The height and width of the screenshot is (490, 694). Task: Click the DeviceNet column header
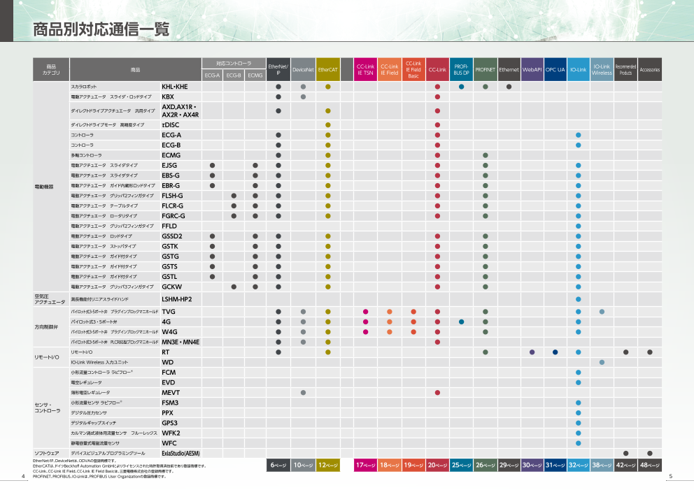coord(303,70)
